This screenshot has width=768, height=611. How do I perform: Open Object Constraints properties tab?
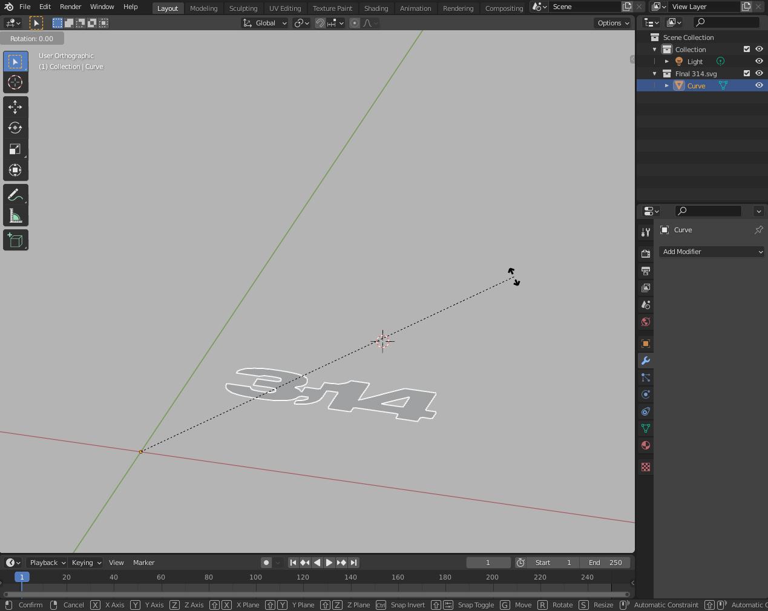(646, 411)
